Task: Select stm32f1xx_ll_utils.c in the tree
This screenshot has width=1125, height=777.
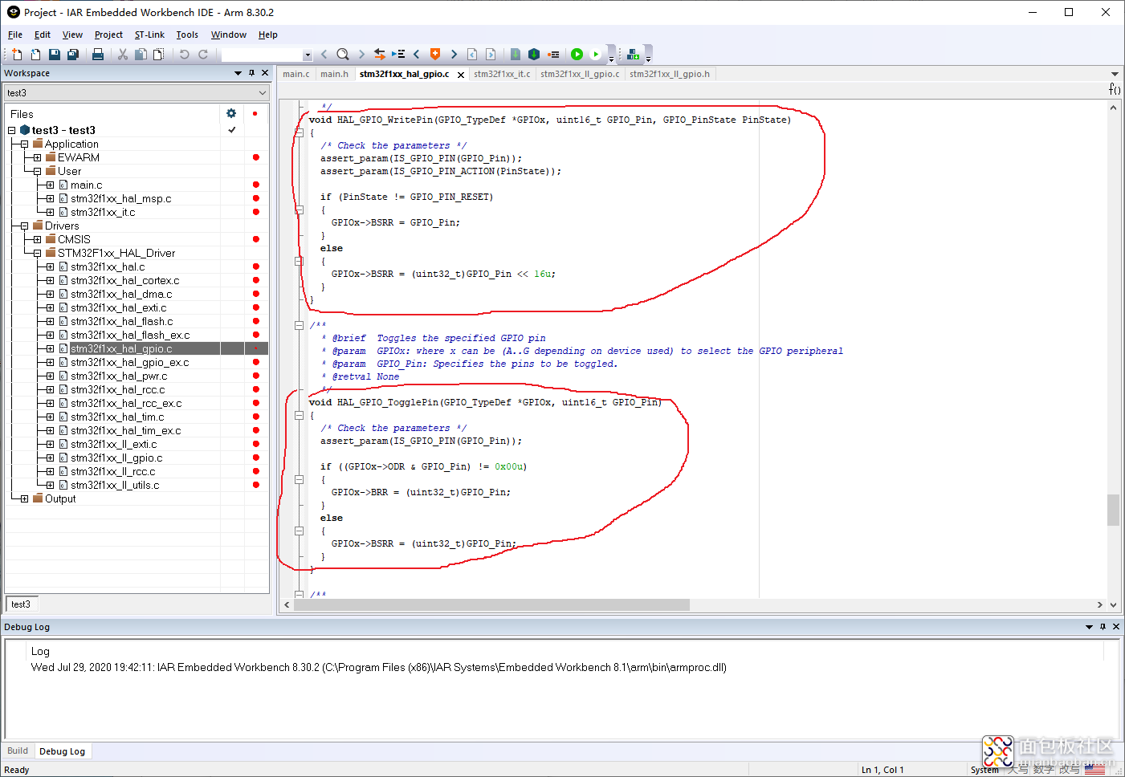Action: click(115, 486)
